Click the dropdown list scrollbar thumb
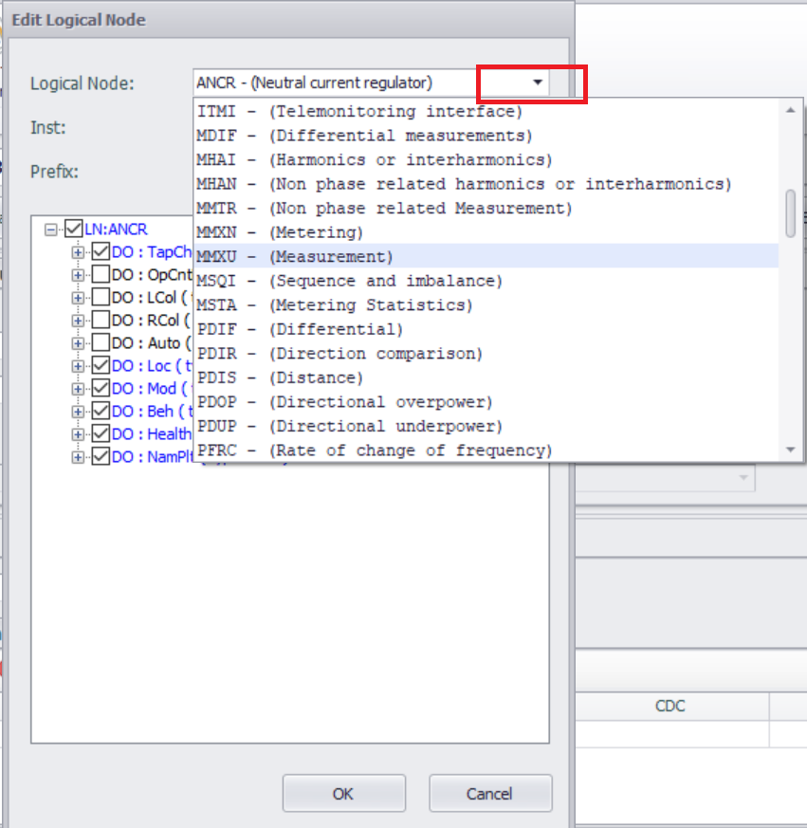This screenshot has width=807, height=828. pos(790,212)
